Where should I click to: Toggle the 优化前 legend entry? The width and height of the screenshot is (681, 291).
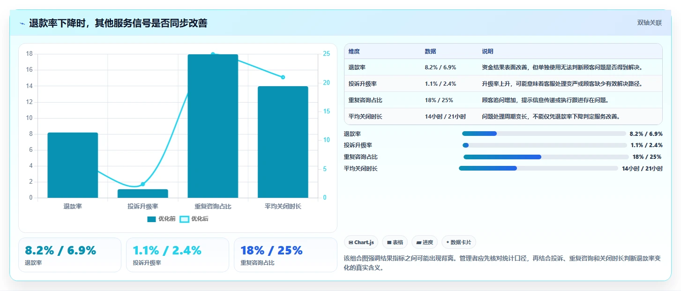tap(161, 219)
